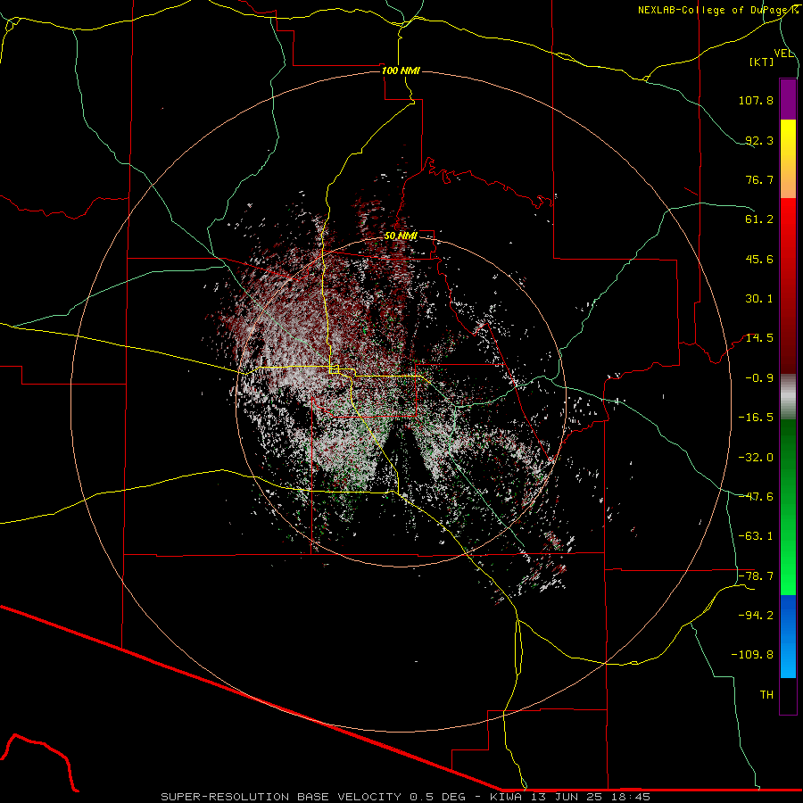Click the 76.7 velocity scale value

759,179
